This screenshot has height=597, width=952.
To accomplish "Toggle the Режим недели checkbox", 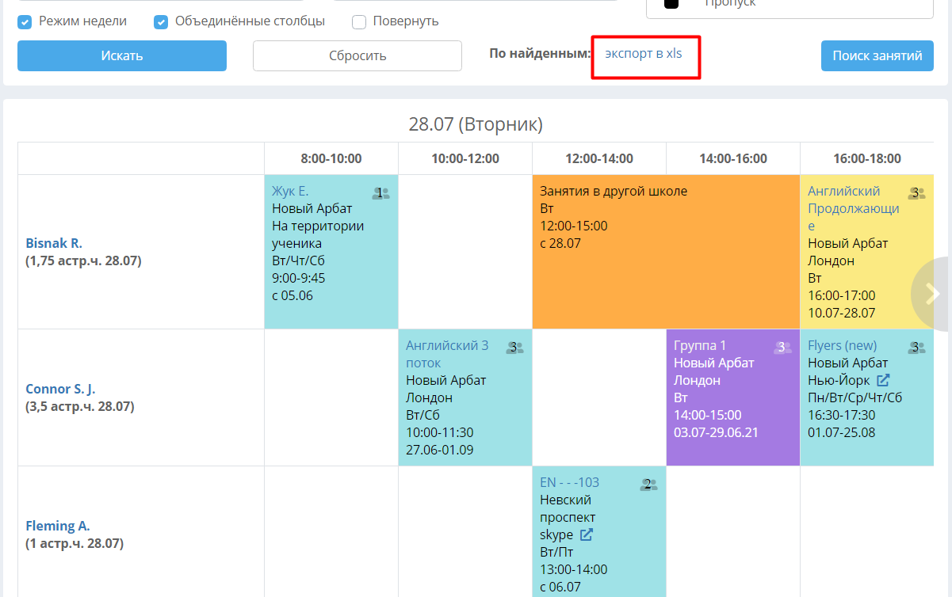I will point(25,22).
